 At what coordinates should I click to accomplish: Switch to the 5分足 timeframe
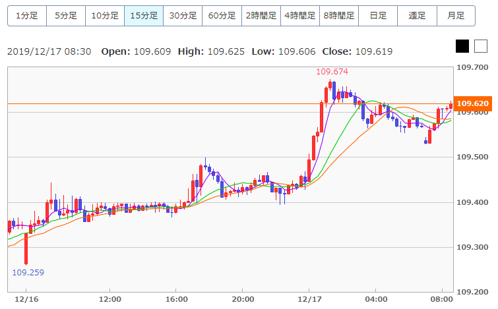click(x=66, y=16)
